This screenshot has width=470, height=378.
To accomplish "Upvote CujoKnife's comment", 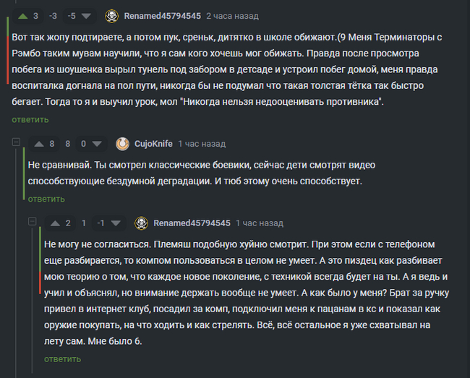I will pyautogui.click(x=37, y=144).
